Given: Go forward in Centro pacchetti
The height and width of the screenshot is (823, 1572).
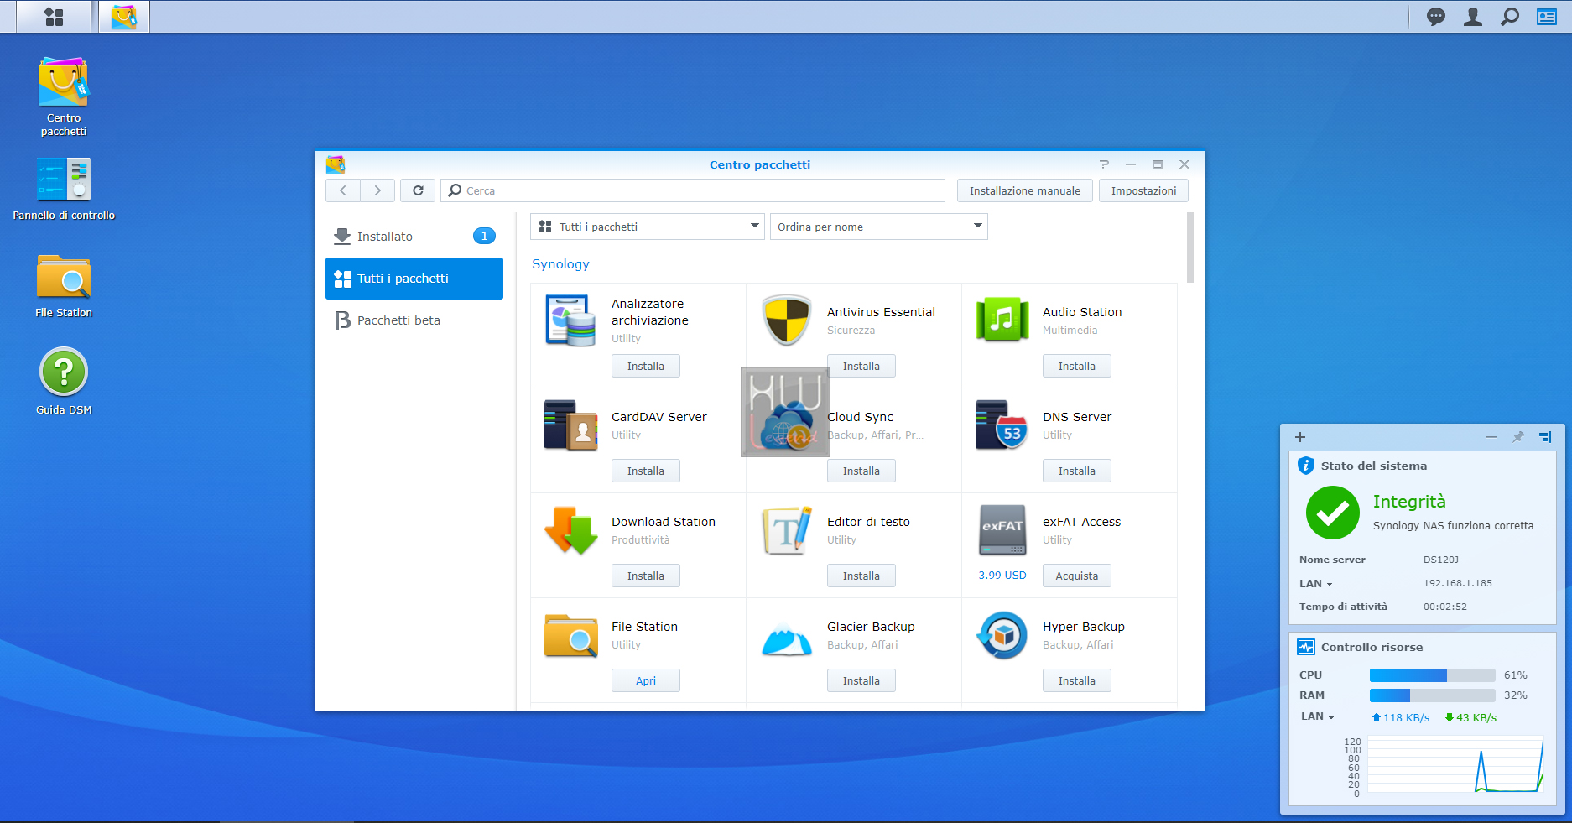Looking at the screenshot, I should pos(377,190).
